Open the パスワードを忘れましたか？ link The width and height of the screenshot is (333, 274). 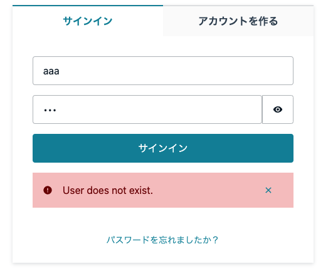tap(162, 240)
